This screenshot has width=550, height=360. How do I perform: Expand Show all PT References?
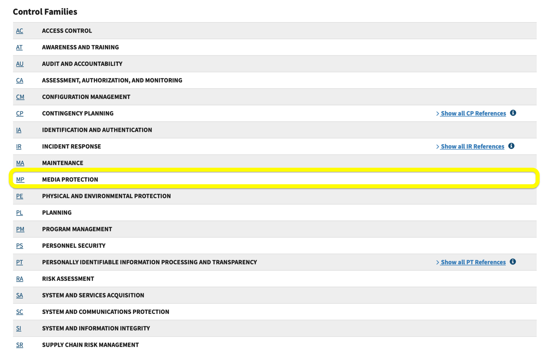473,262
